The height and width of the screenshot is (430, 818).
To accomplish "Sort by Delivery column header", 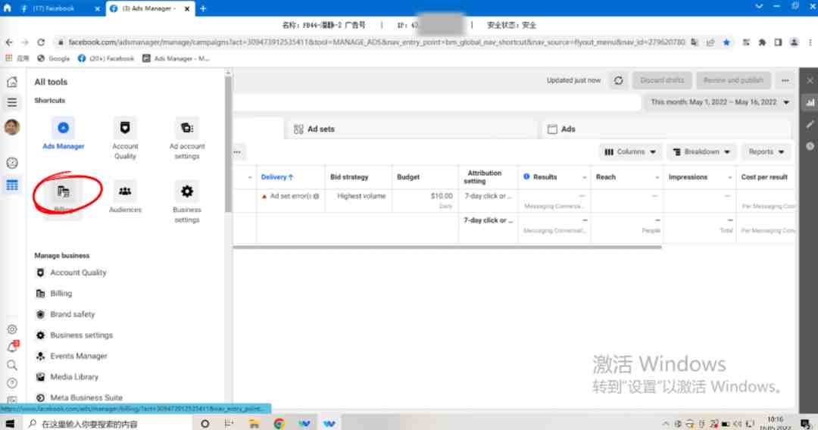I will (x=277, y=177).
